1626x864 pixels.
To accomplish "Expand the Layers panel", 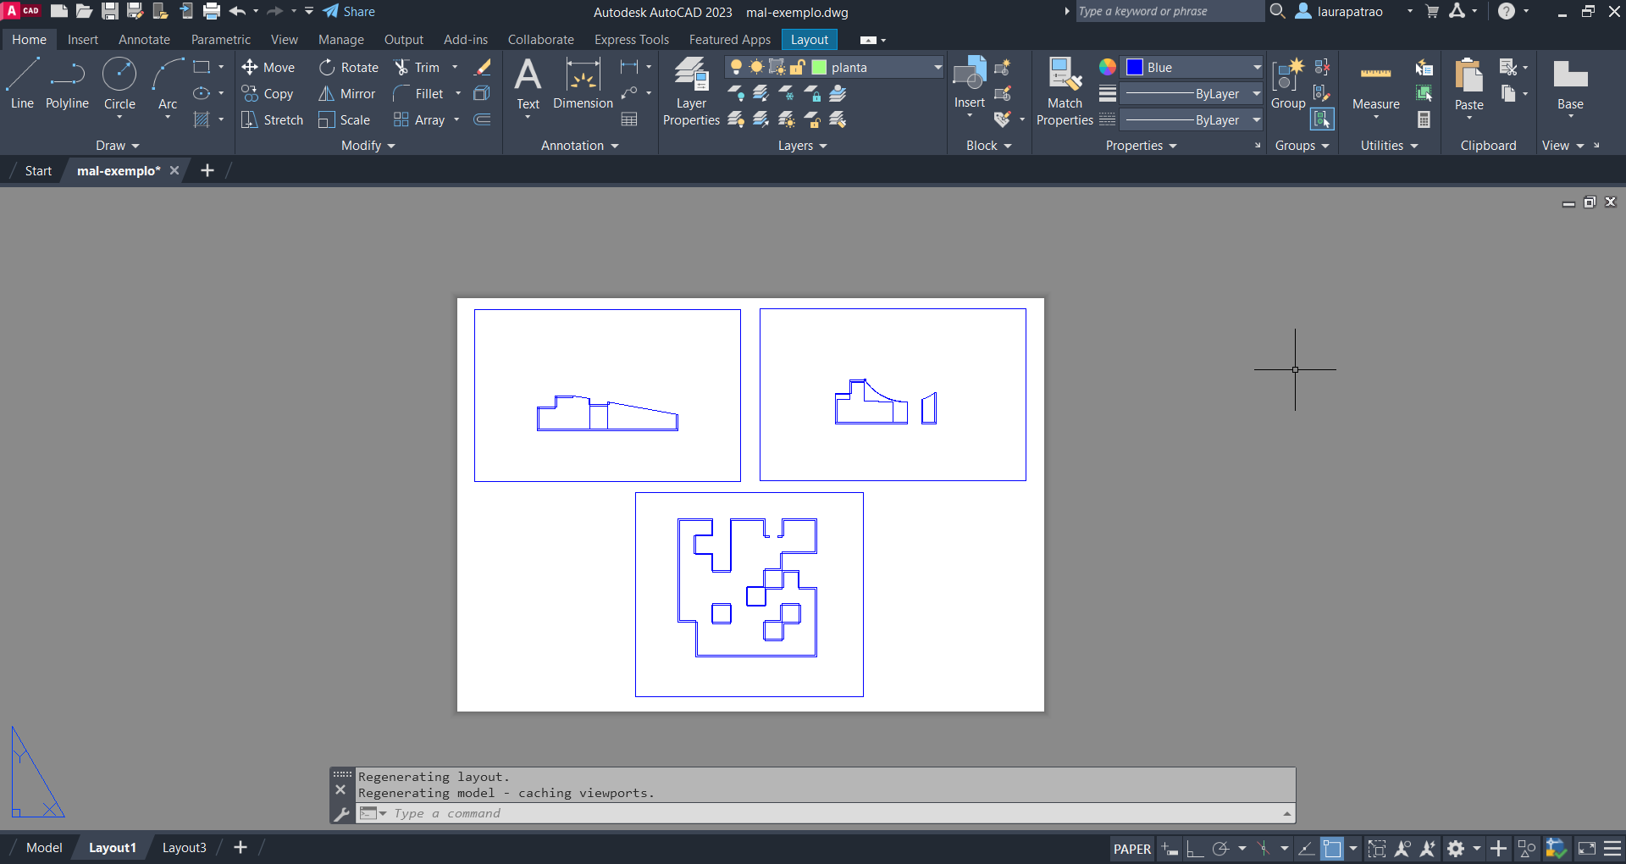I will (802, 146).
